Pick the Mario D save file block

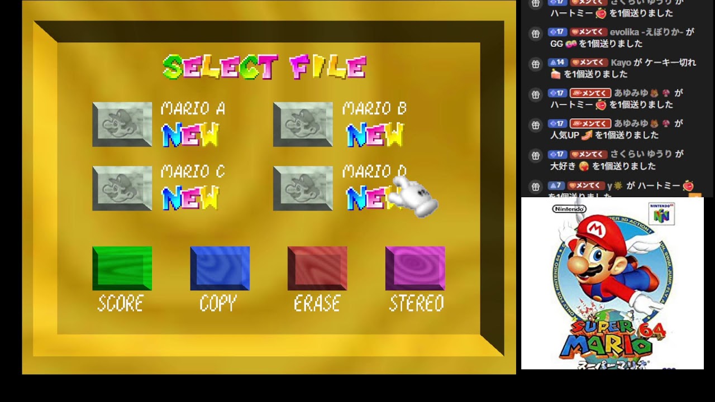303,188
